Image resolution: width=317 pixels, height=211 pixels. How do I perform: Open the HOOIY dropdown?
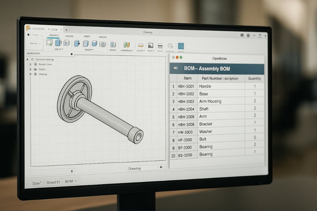coord(89,50)
